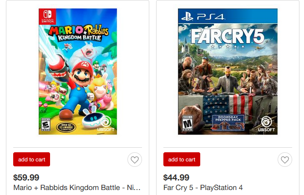Click the $44.99 price
The width and height of the screenshot is (304, 195).
click(176, 177)
